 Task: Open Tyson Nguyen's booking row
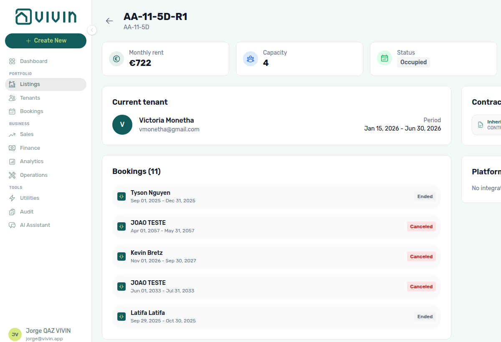coord(276,196)
